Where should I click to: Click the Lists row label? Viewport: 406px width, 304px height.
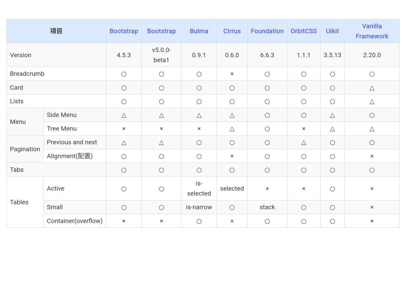click(17, 101)
